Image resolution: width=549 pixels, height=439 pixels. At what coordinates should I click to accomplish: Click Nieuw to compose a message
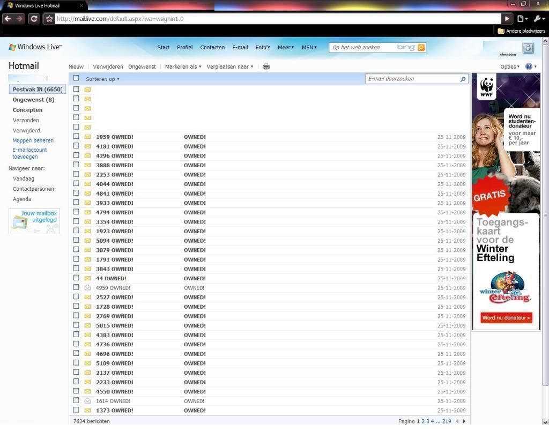coord(76,66)
